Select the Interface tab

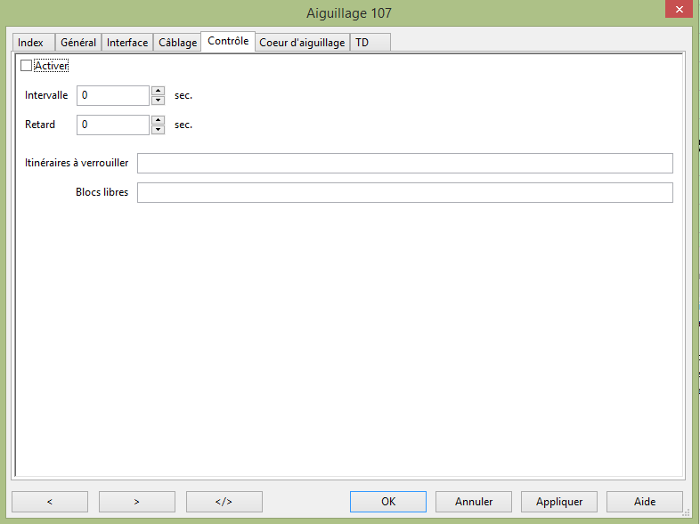pyautogui.click(x=127, y=43)
